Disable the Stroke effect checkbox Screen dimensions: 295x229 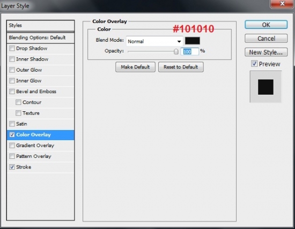12,167
